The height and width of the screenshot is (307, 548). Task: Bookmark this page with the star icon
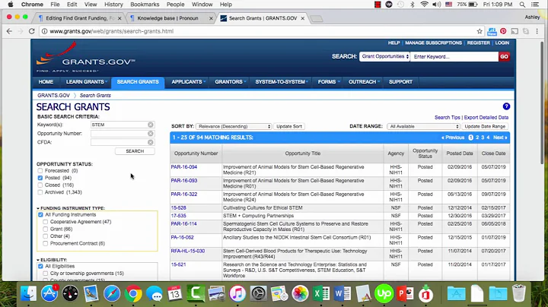point(479,31)
